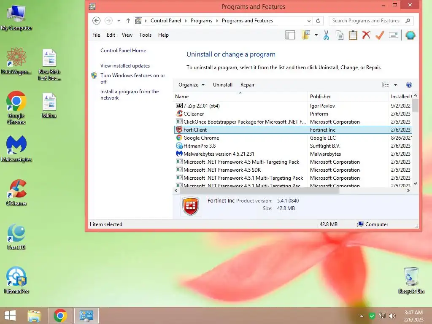Select the HitmanPro 3.8 entry
The image size is (432, 324).
293,146
